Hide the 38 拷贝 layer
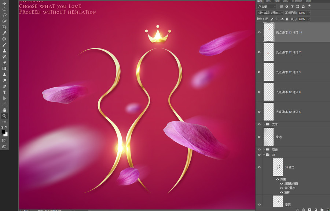The height and width of the screenshot is (211, 330). coord(259,167)
